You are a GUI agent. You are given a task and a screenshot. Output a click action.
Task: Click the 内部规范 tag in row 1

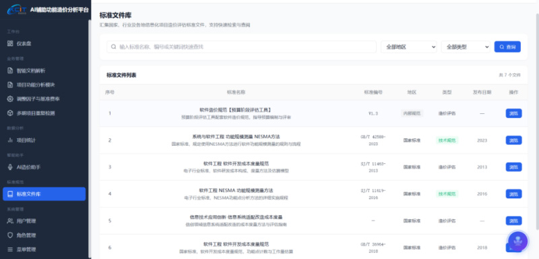coord(412,113)
